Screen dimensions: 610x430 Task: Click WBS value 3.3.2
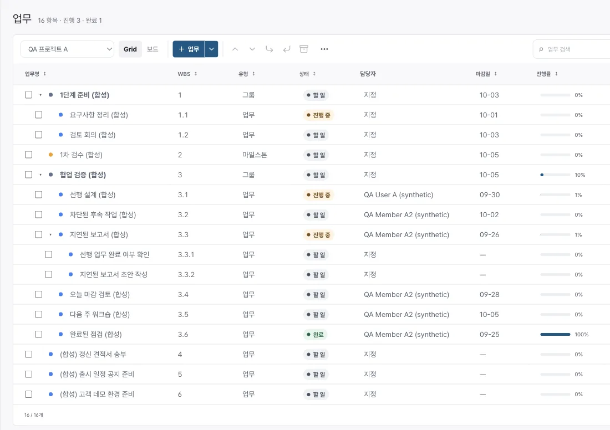pos(186,274)
